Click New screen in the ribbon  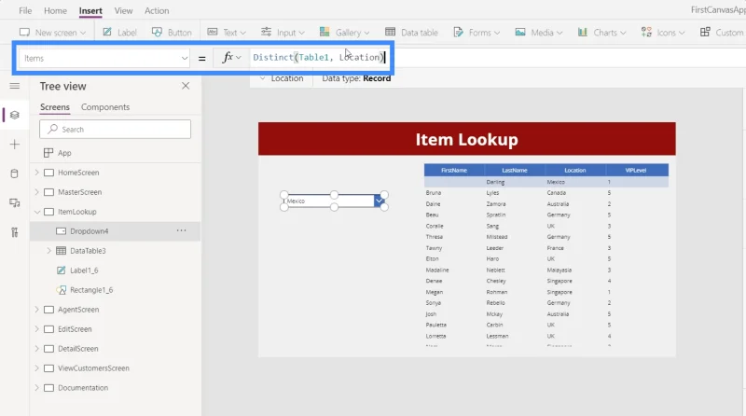[x=53, y=33]
